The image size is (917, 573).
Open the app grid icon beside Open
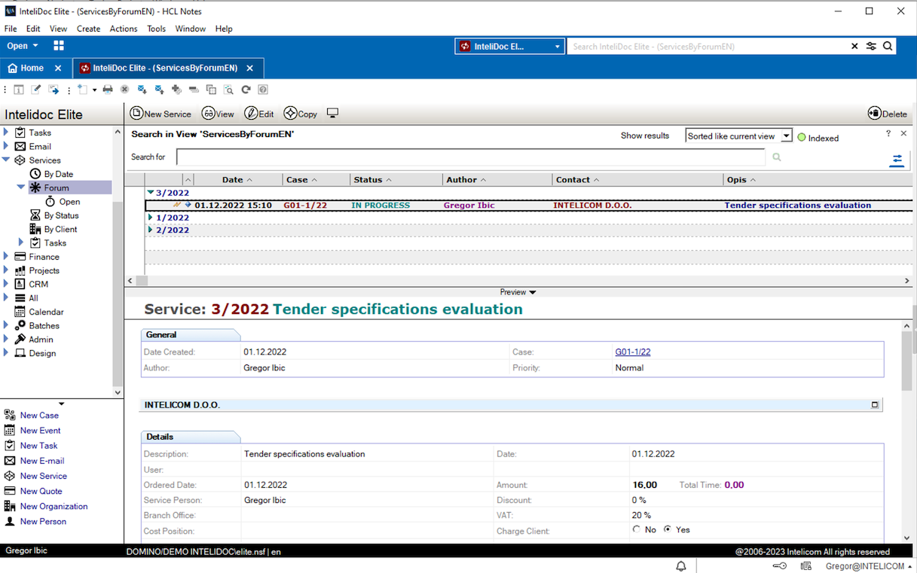pos(59,46)
